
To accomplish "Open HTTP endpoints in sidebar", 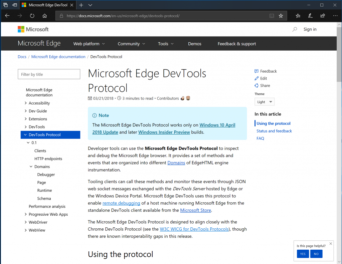I will [48, 158].
